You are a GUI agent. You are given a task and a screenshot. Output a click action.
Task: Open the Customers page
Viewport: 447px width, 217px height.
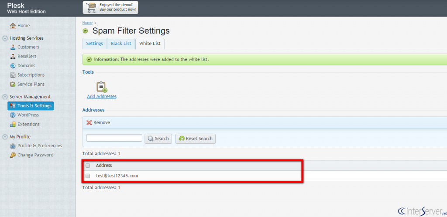tap(28, 47)
